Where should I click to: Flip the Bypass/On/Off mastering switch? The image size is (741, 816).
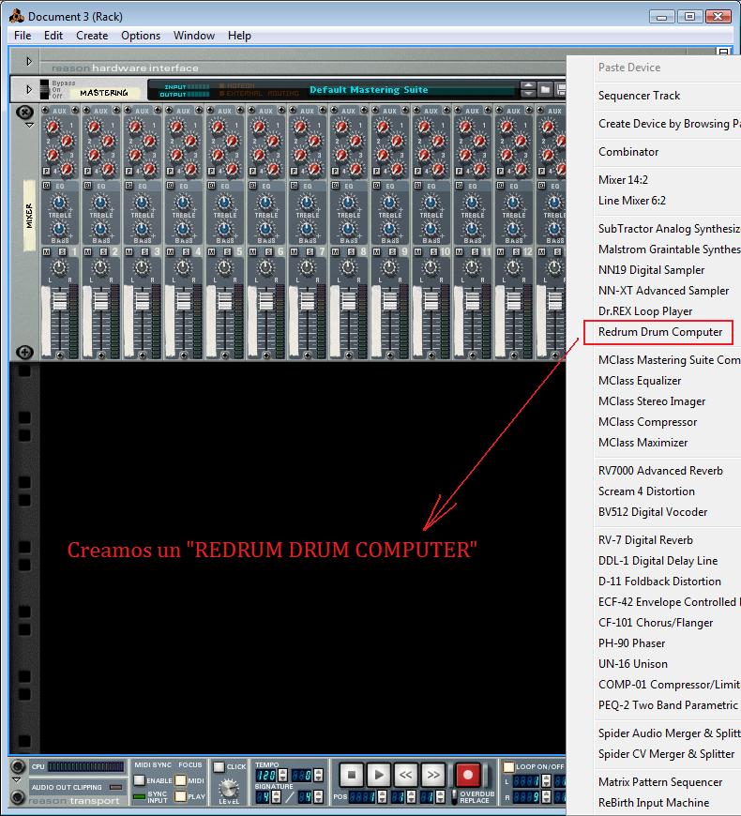point(44,89)
